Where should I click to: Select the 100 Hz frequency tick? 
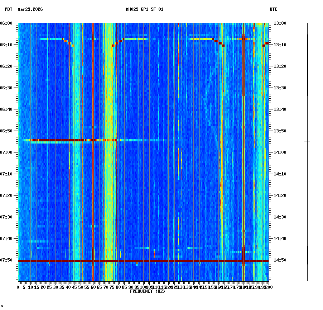point(144,287)
